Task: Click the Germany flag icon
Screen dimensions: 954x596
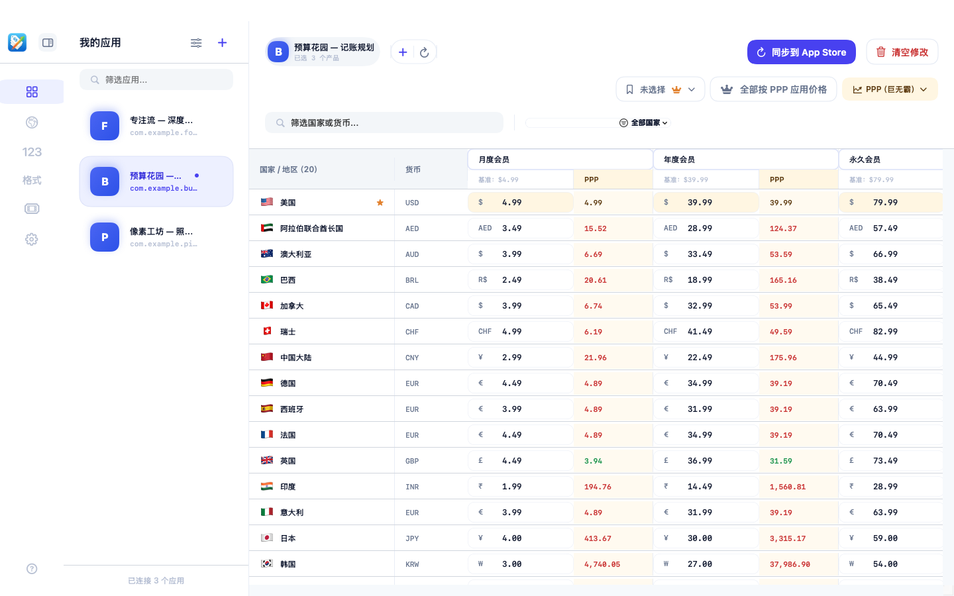Action: (x=267, y=383)
